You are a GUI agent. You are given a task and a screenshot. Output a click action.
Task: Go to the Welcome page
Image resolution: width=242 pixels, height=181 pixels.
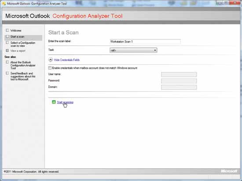(16, 30)
